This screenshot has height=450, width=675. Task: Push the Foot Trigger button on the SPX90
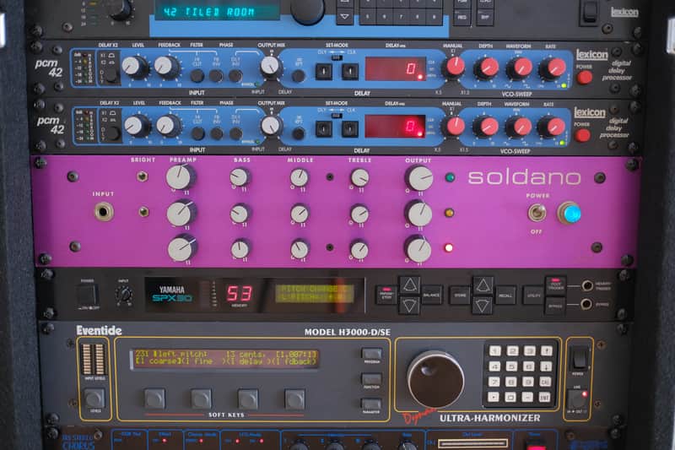555,285
